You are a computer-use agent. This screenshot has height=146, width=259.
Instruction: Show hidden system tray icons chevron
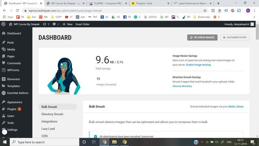pyautogui.click(x=202, y=142)
